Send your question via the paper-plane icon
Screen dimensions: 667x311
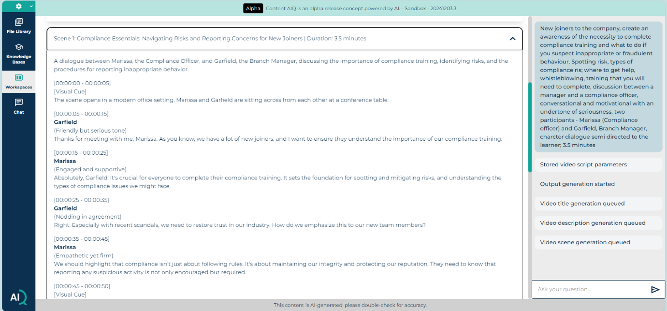655,289
